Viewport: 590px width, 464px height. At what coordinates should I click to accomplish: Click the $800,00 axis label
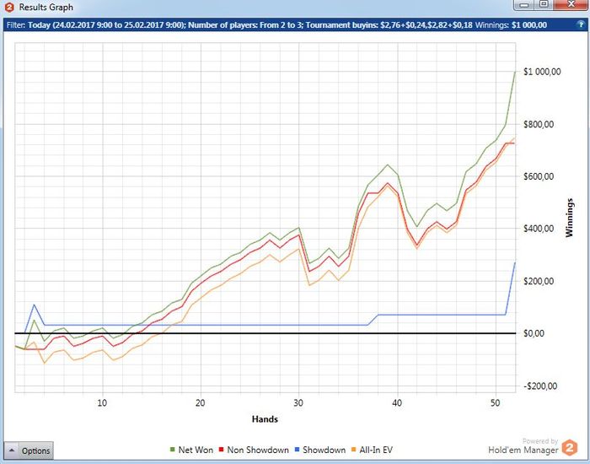(539, 124)
